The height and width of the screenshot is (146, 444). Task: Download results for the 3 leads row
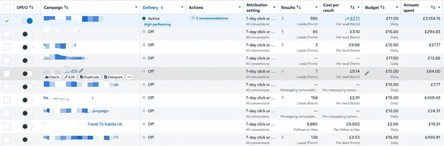point(283,45)
